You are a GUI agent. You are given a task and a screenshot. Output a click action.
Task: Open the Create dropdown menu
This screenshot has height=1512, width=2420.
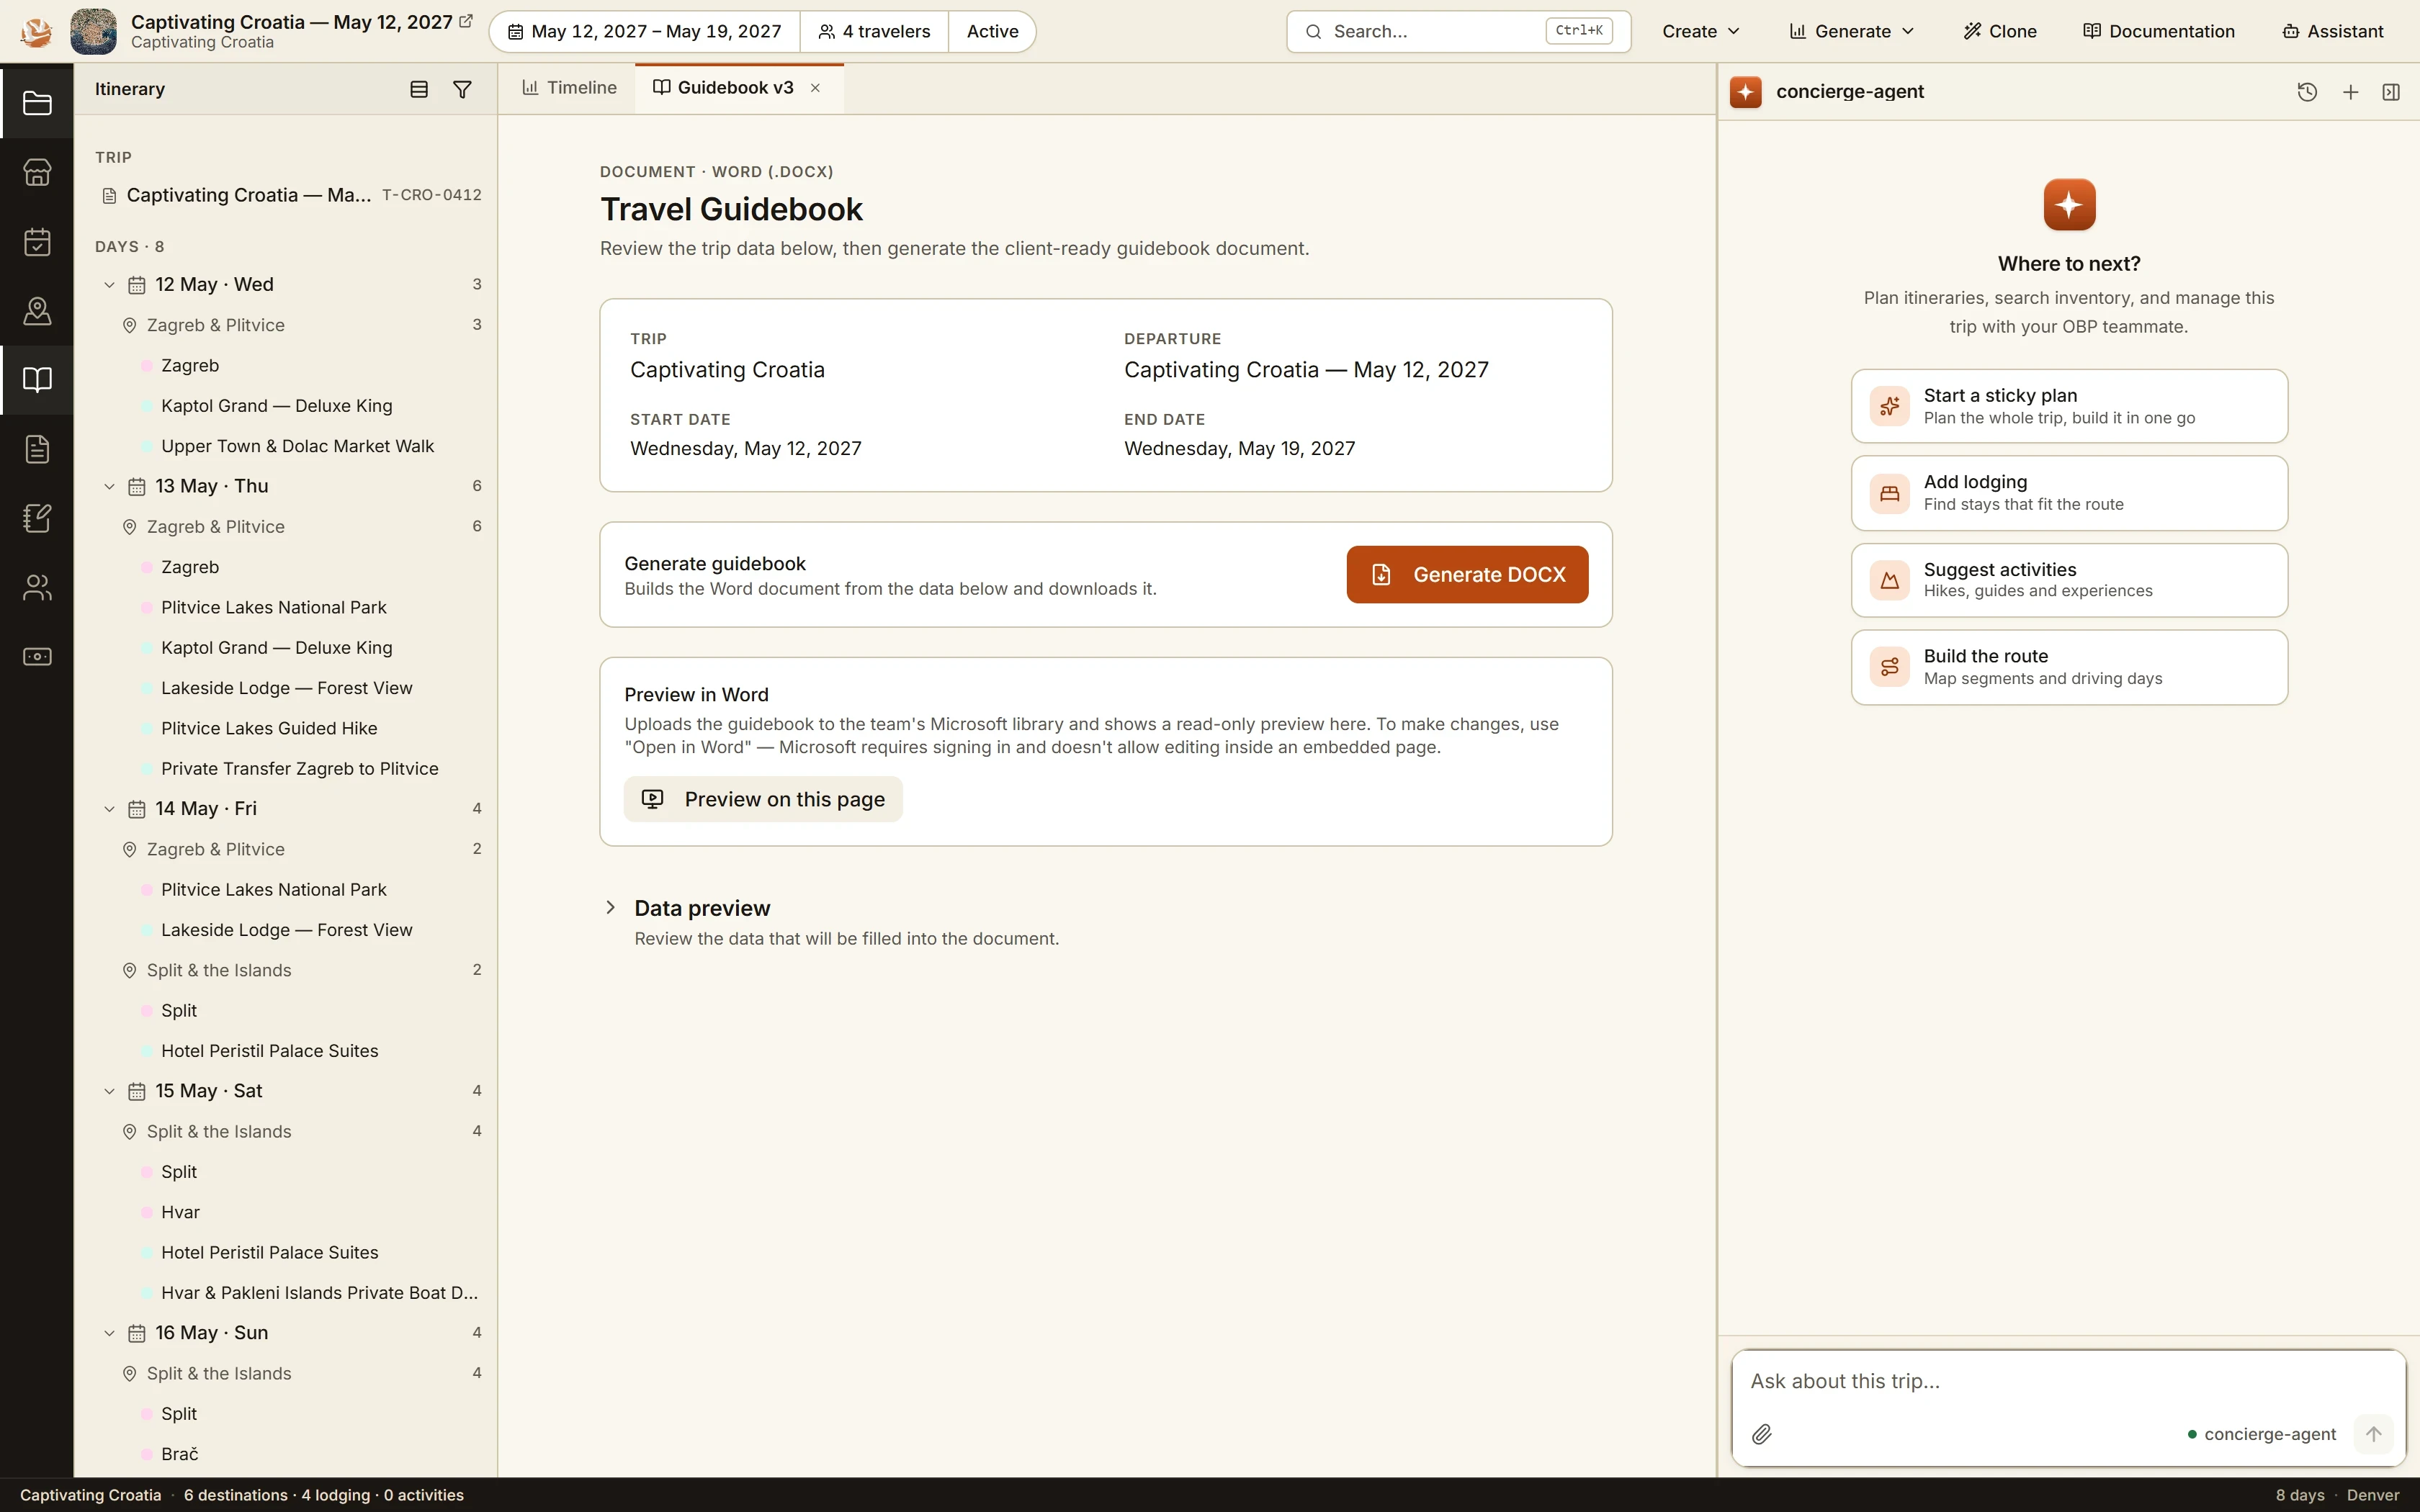pyautogui.click(x=1701, y=31)
